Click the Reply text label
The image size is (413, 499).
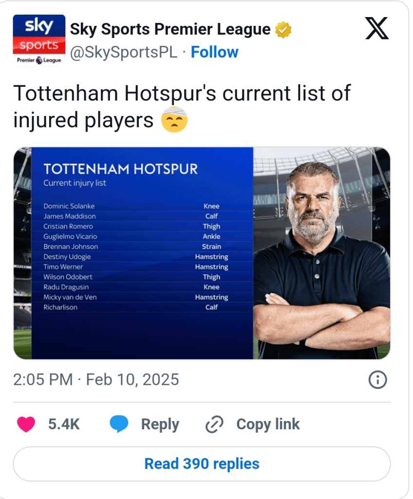coord(160,424)
